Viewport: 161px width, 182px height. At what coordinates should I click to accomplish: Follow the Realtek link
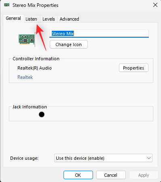(x=25, y=77)
